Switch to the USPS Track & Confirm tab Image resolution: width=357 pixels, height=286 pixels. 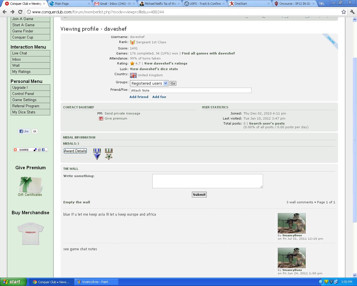point(204,4)
